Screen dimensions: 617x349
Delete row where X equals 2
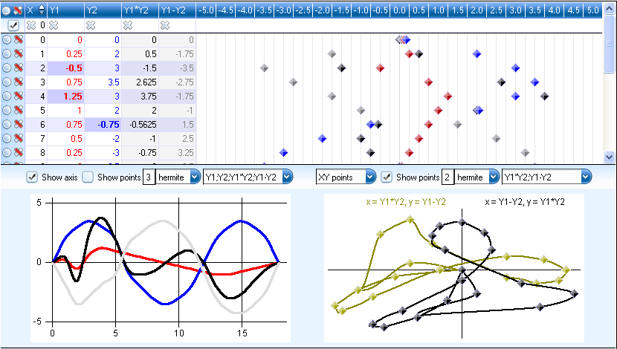[x=19, y=68]
